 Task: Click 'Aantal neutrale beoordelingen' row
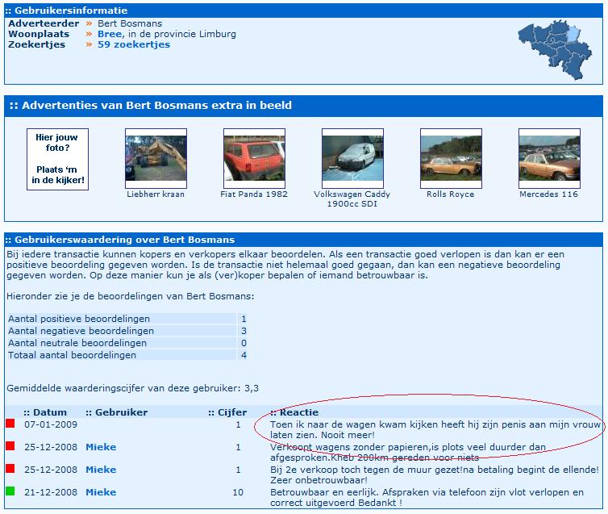click(x=127, y=343)
